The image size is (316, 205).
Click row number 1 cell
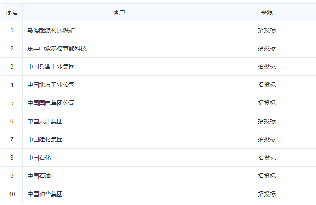point(12,30)
